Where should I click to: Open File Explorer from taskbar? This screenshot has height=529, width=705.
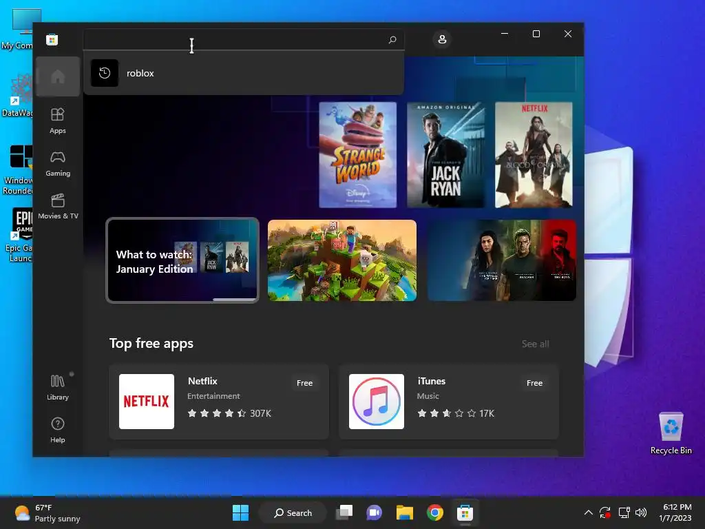[405, 512]
